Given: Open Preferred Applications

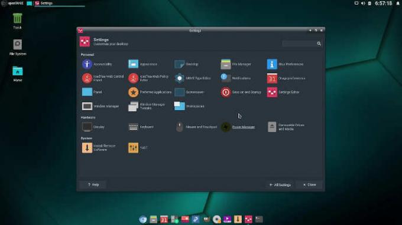Looking at the screenshot, I should [x=150, y=92].
